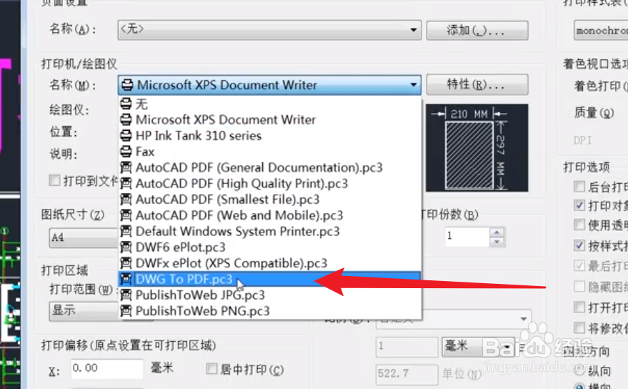The width and height of the screenshot is (628, 389).
Task: Click printer icon beside Fax
Action: [126, 152]
